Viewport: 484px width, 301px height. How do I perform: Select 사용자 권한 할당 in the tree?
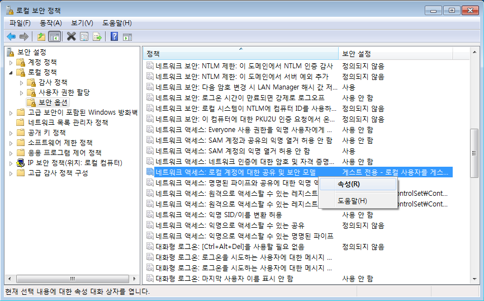click(64, 92)
